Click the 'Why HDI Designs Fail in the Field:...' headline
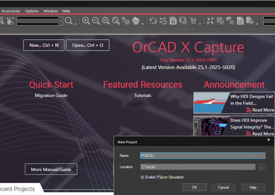 pos(252,100)
